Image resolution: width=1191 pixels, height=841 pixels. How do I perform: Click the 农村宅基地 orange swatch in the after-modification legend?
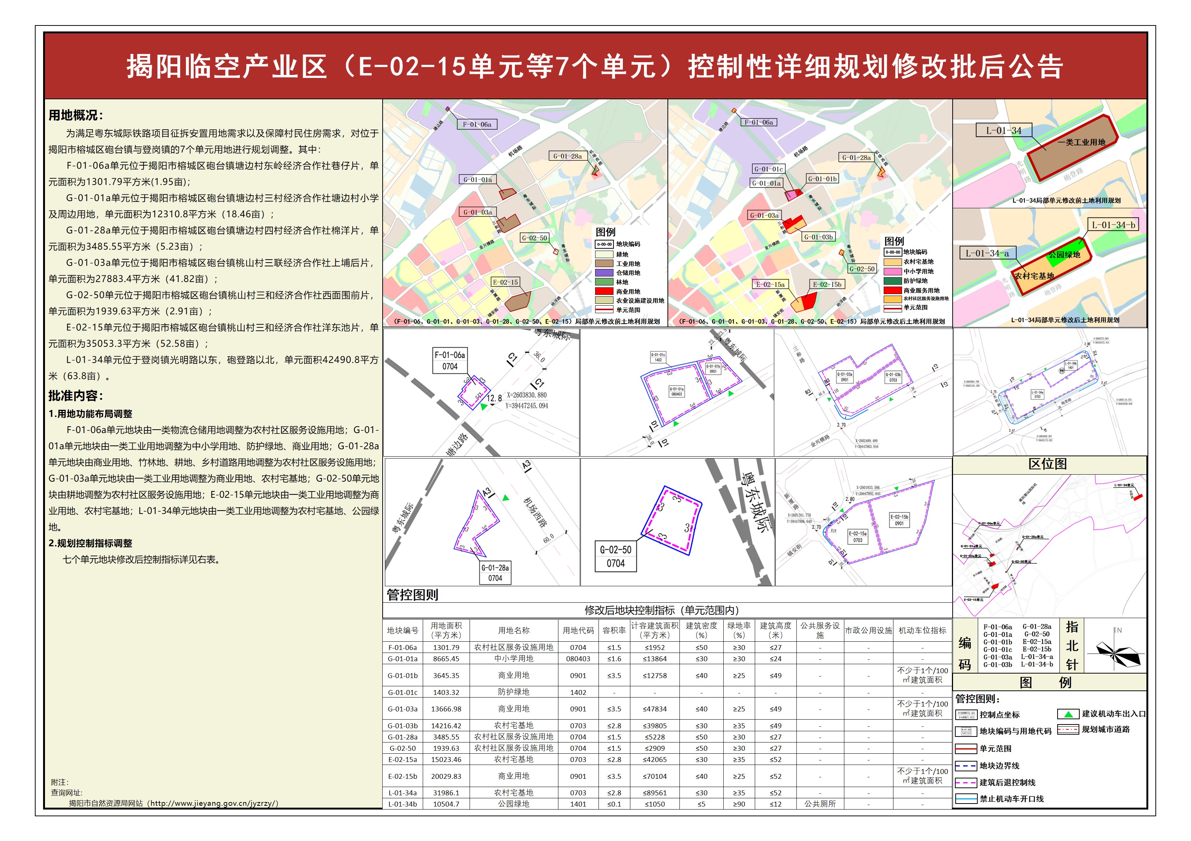click(x=893, y=262)
